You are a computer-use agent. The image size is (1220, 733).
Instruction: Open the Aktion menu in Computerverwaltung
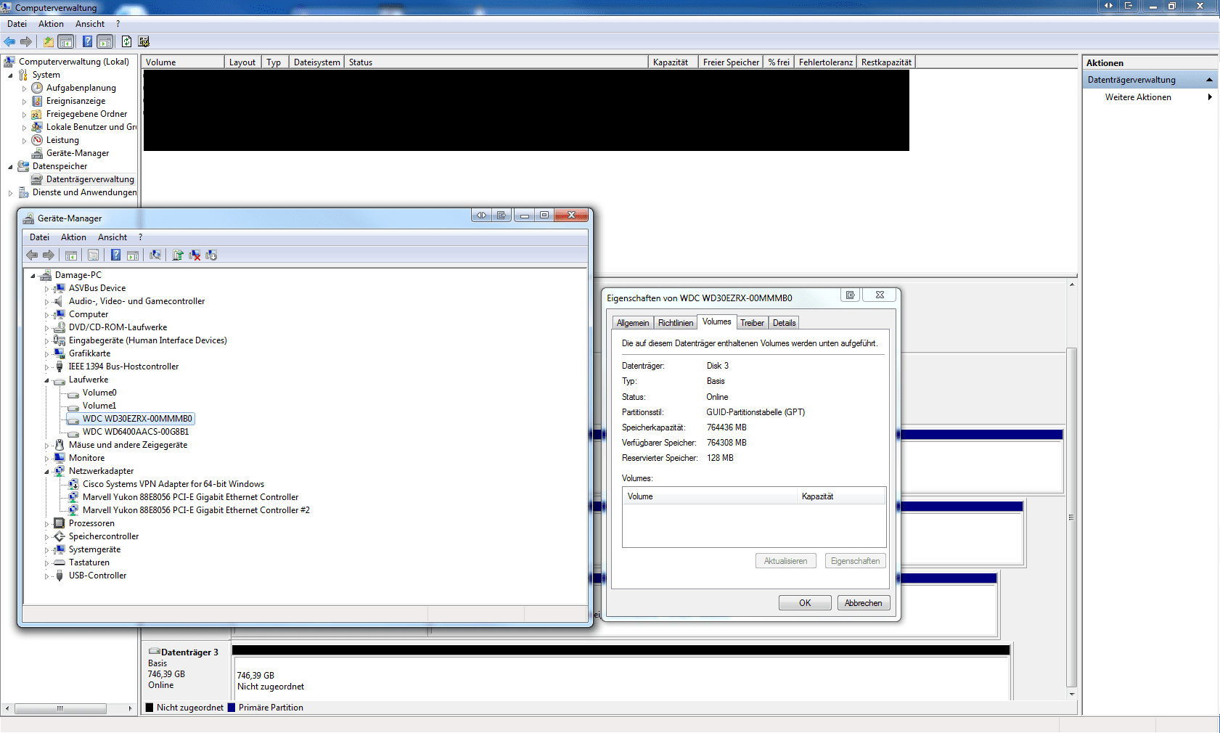point(51,24)
